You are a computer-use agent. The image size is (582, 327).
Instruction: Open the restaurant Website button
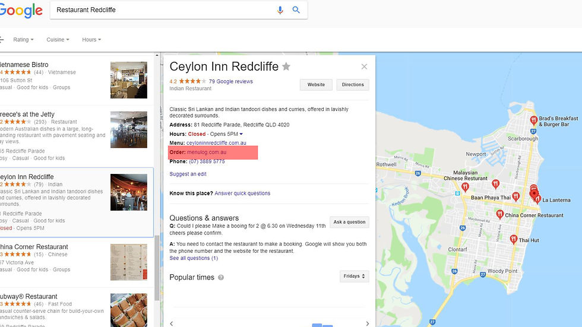316,84
